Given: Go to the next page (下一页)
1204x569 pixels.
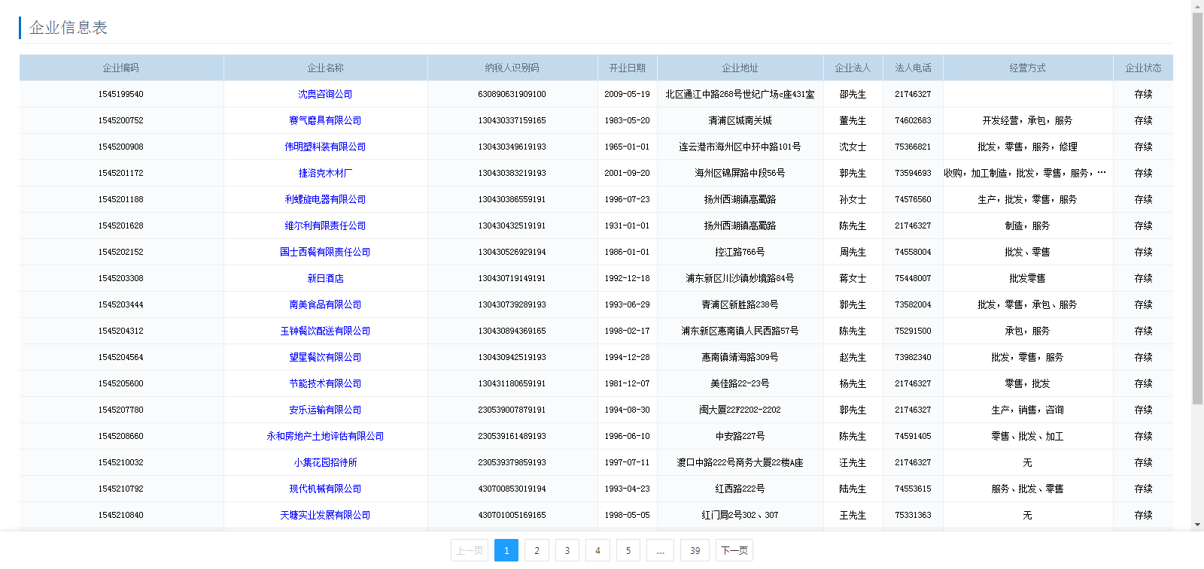Looking at the screenshot, I should 734,550.
